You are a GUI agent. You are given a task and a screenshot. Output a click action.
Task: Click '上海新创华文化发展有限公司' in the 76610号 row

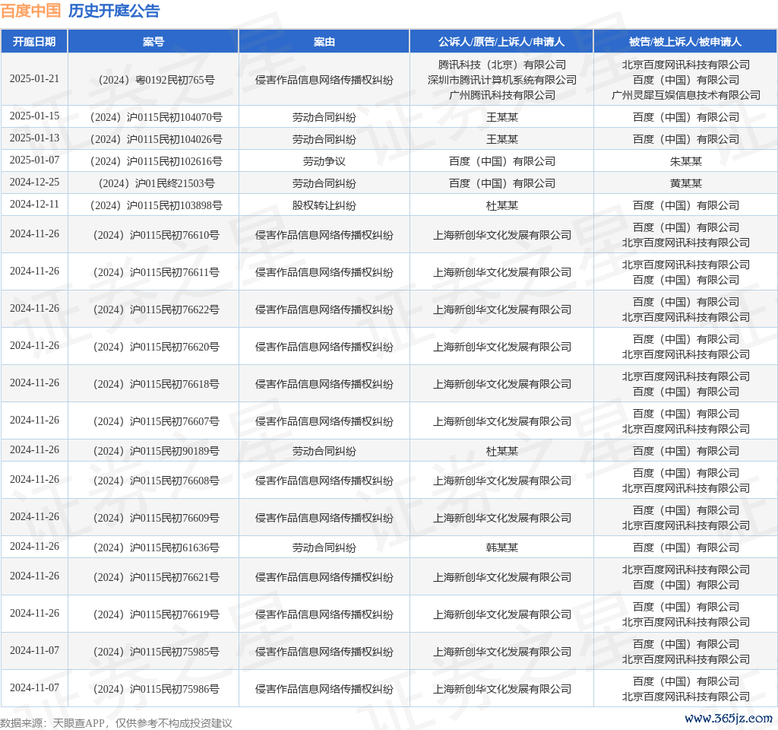tap(502, 236)
